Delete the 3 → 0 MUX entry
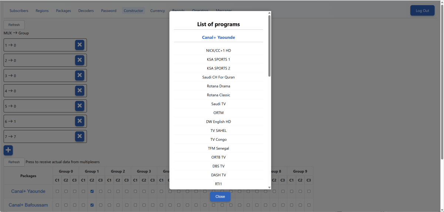The width and height of the screenshot is (444, 212). tap(80, 75)
